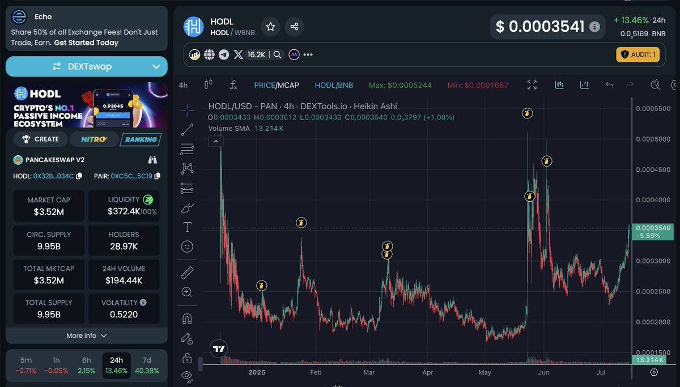Select the brush drawing tool
680x387 pixels.
[x=187, y=208]
